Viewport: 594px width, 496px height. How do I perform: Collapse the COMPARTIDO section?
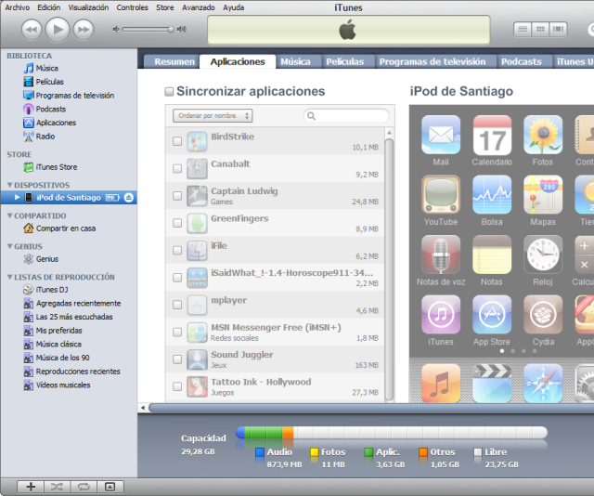tap(10, 215)
